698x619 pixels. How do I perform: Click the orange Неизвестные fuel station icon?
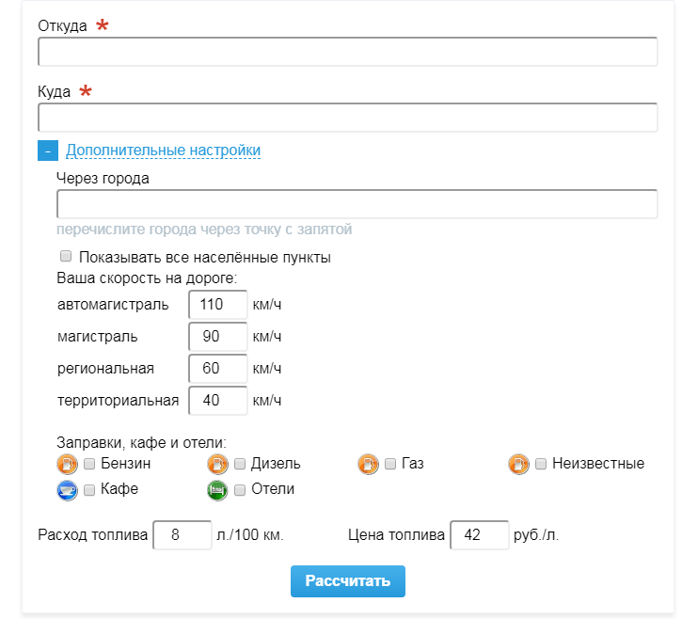tap(518, 465)
